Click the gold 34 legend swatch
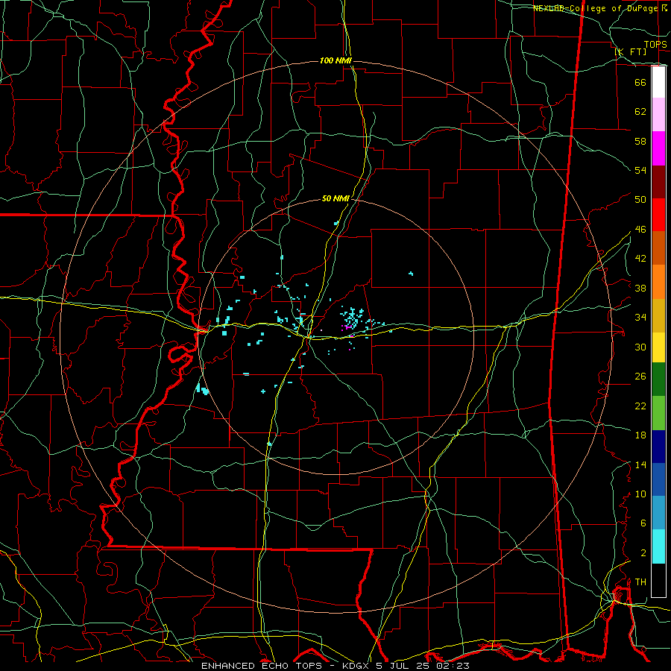Image resolution: width=671 pixels, height=671 pixels. tap(658, 315)
